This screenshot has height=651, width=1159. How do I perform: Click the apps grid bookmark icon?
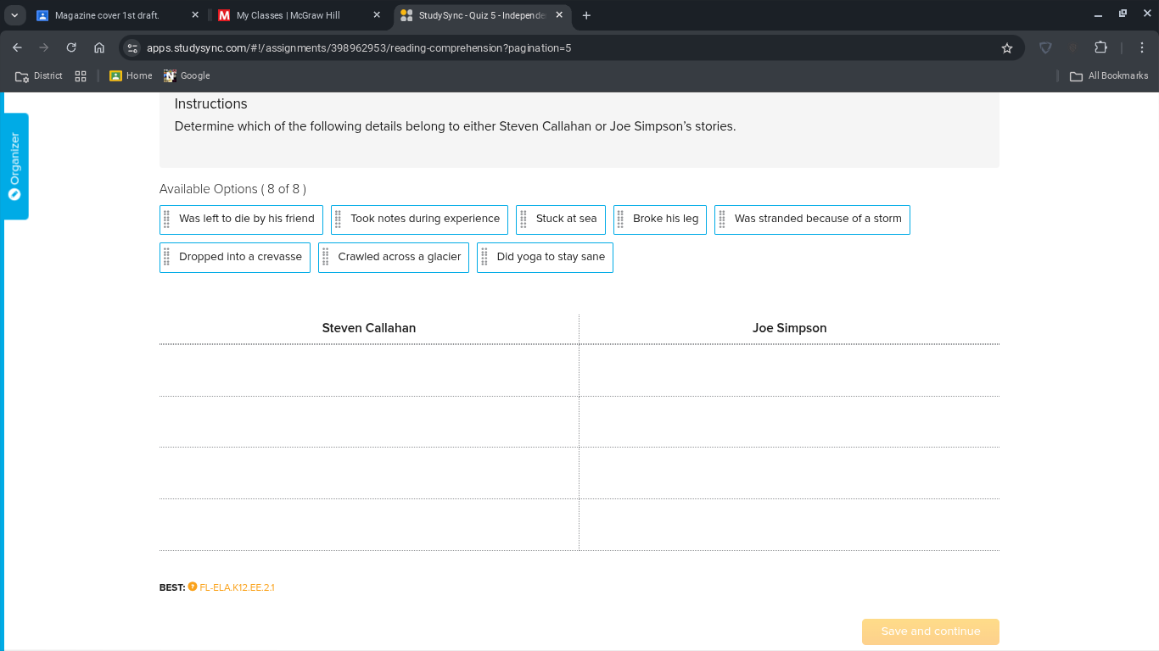[81, 75]
